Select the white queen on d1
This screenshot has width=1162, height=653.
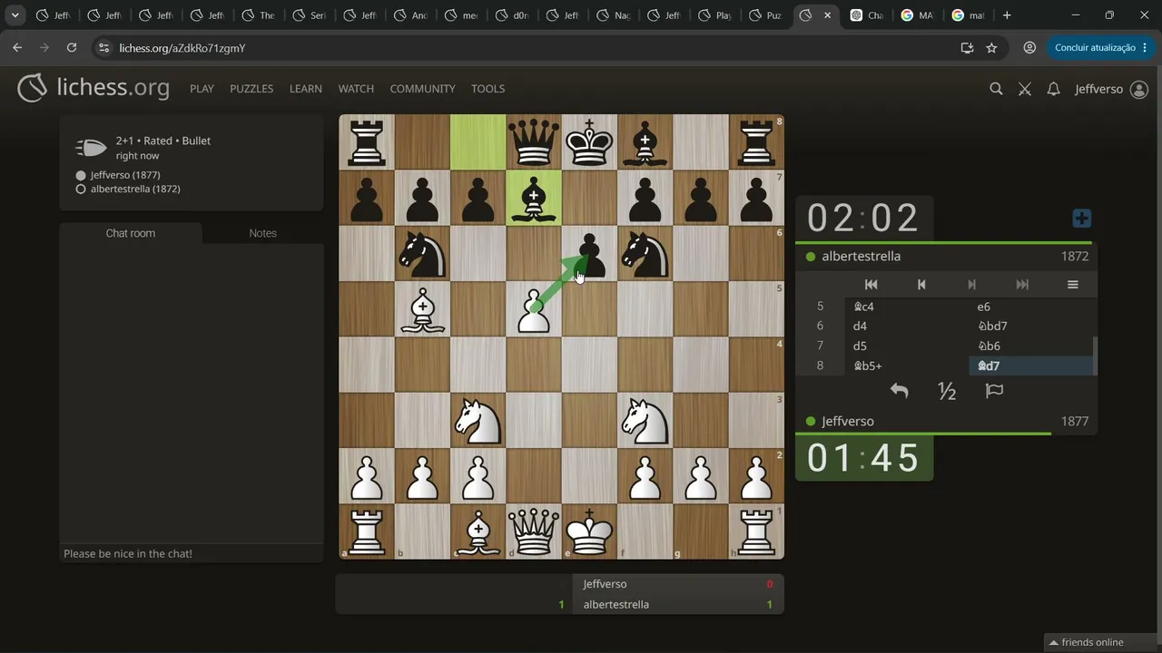[x=534, y=531]
